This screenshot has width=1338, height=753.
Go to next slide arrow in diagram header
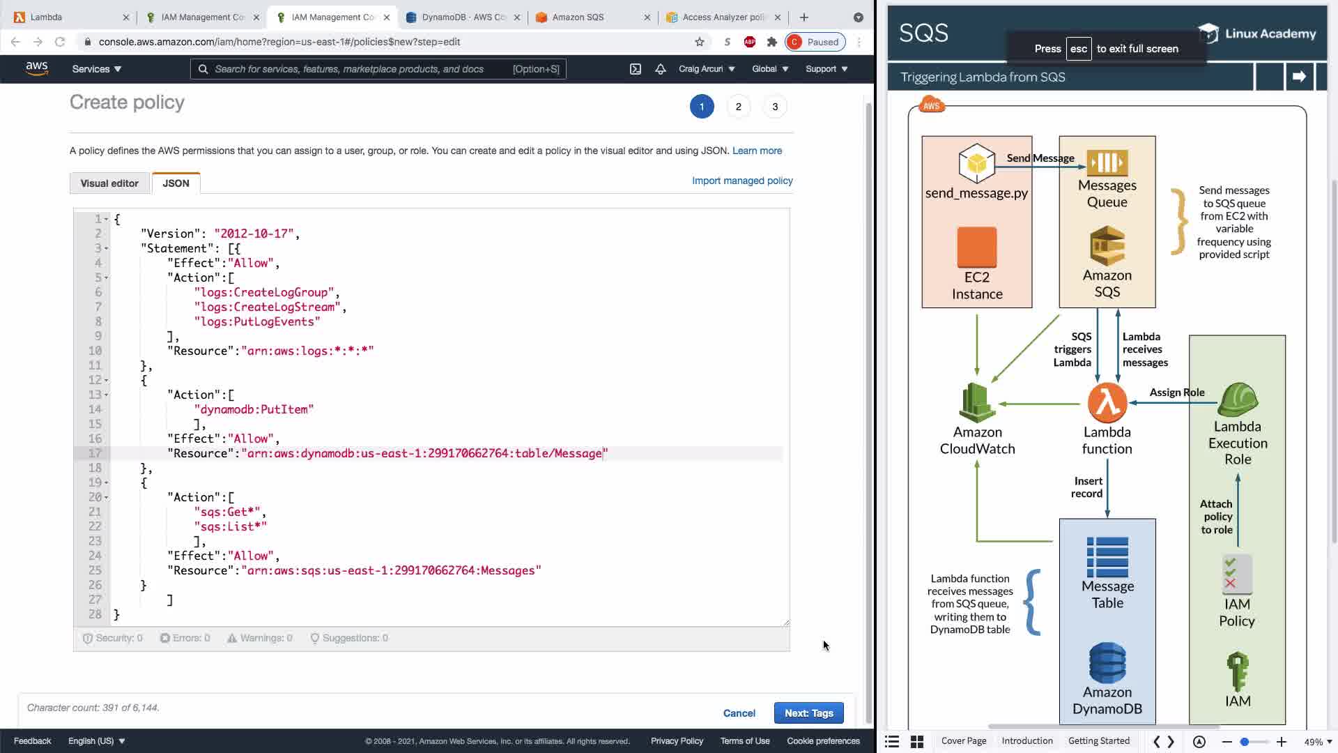(x=1298, y=77)
